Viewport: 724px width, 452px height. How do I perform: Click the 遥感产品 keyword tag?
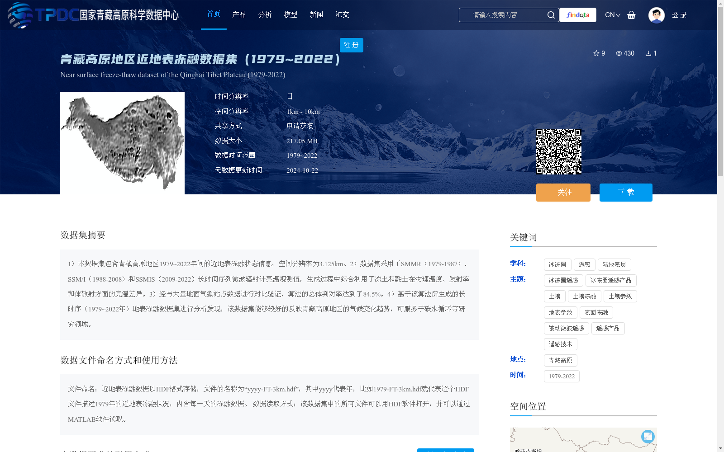pyautogui.click(x=608, y=328)
